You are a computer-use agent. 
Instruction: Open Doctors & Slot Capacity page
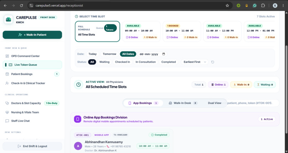[32, 103]
